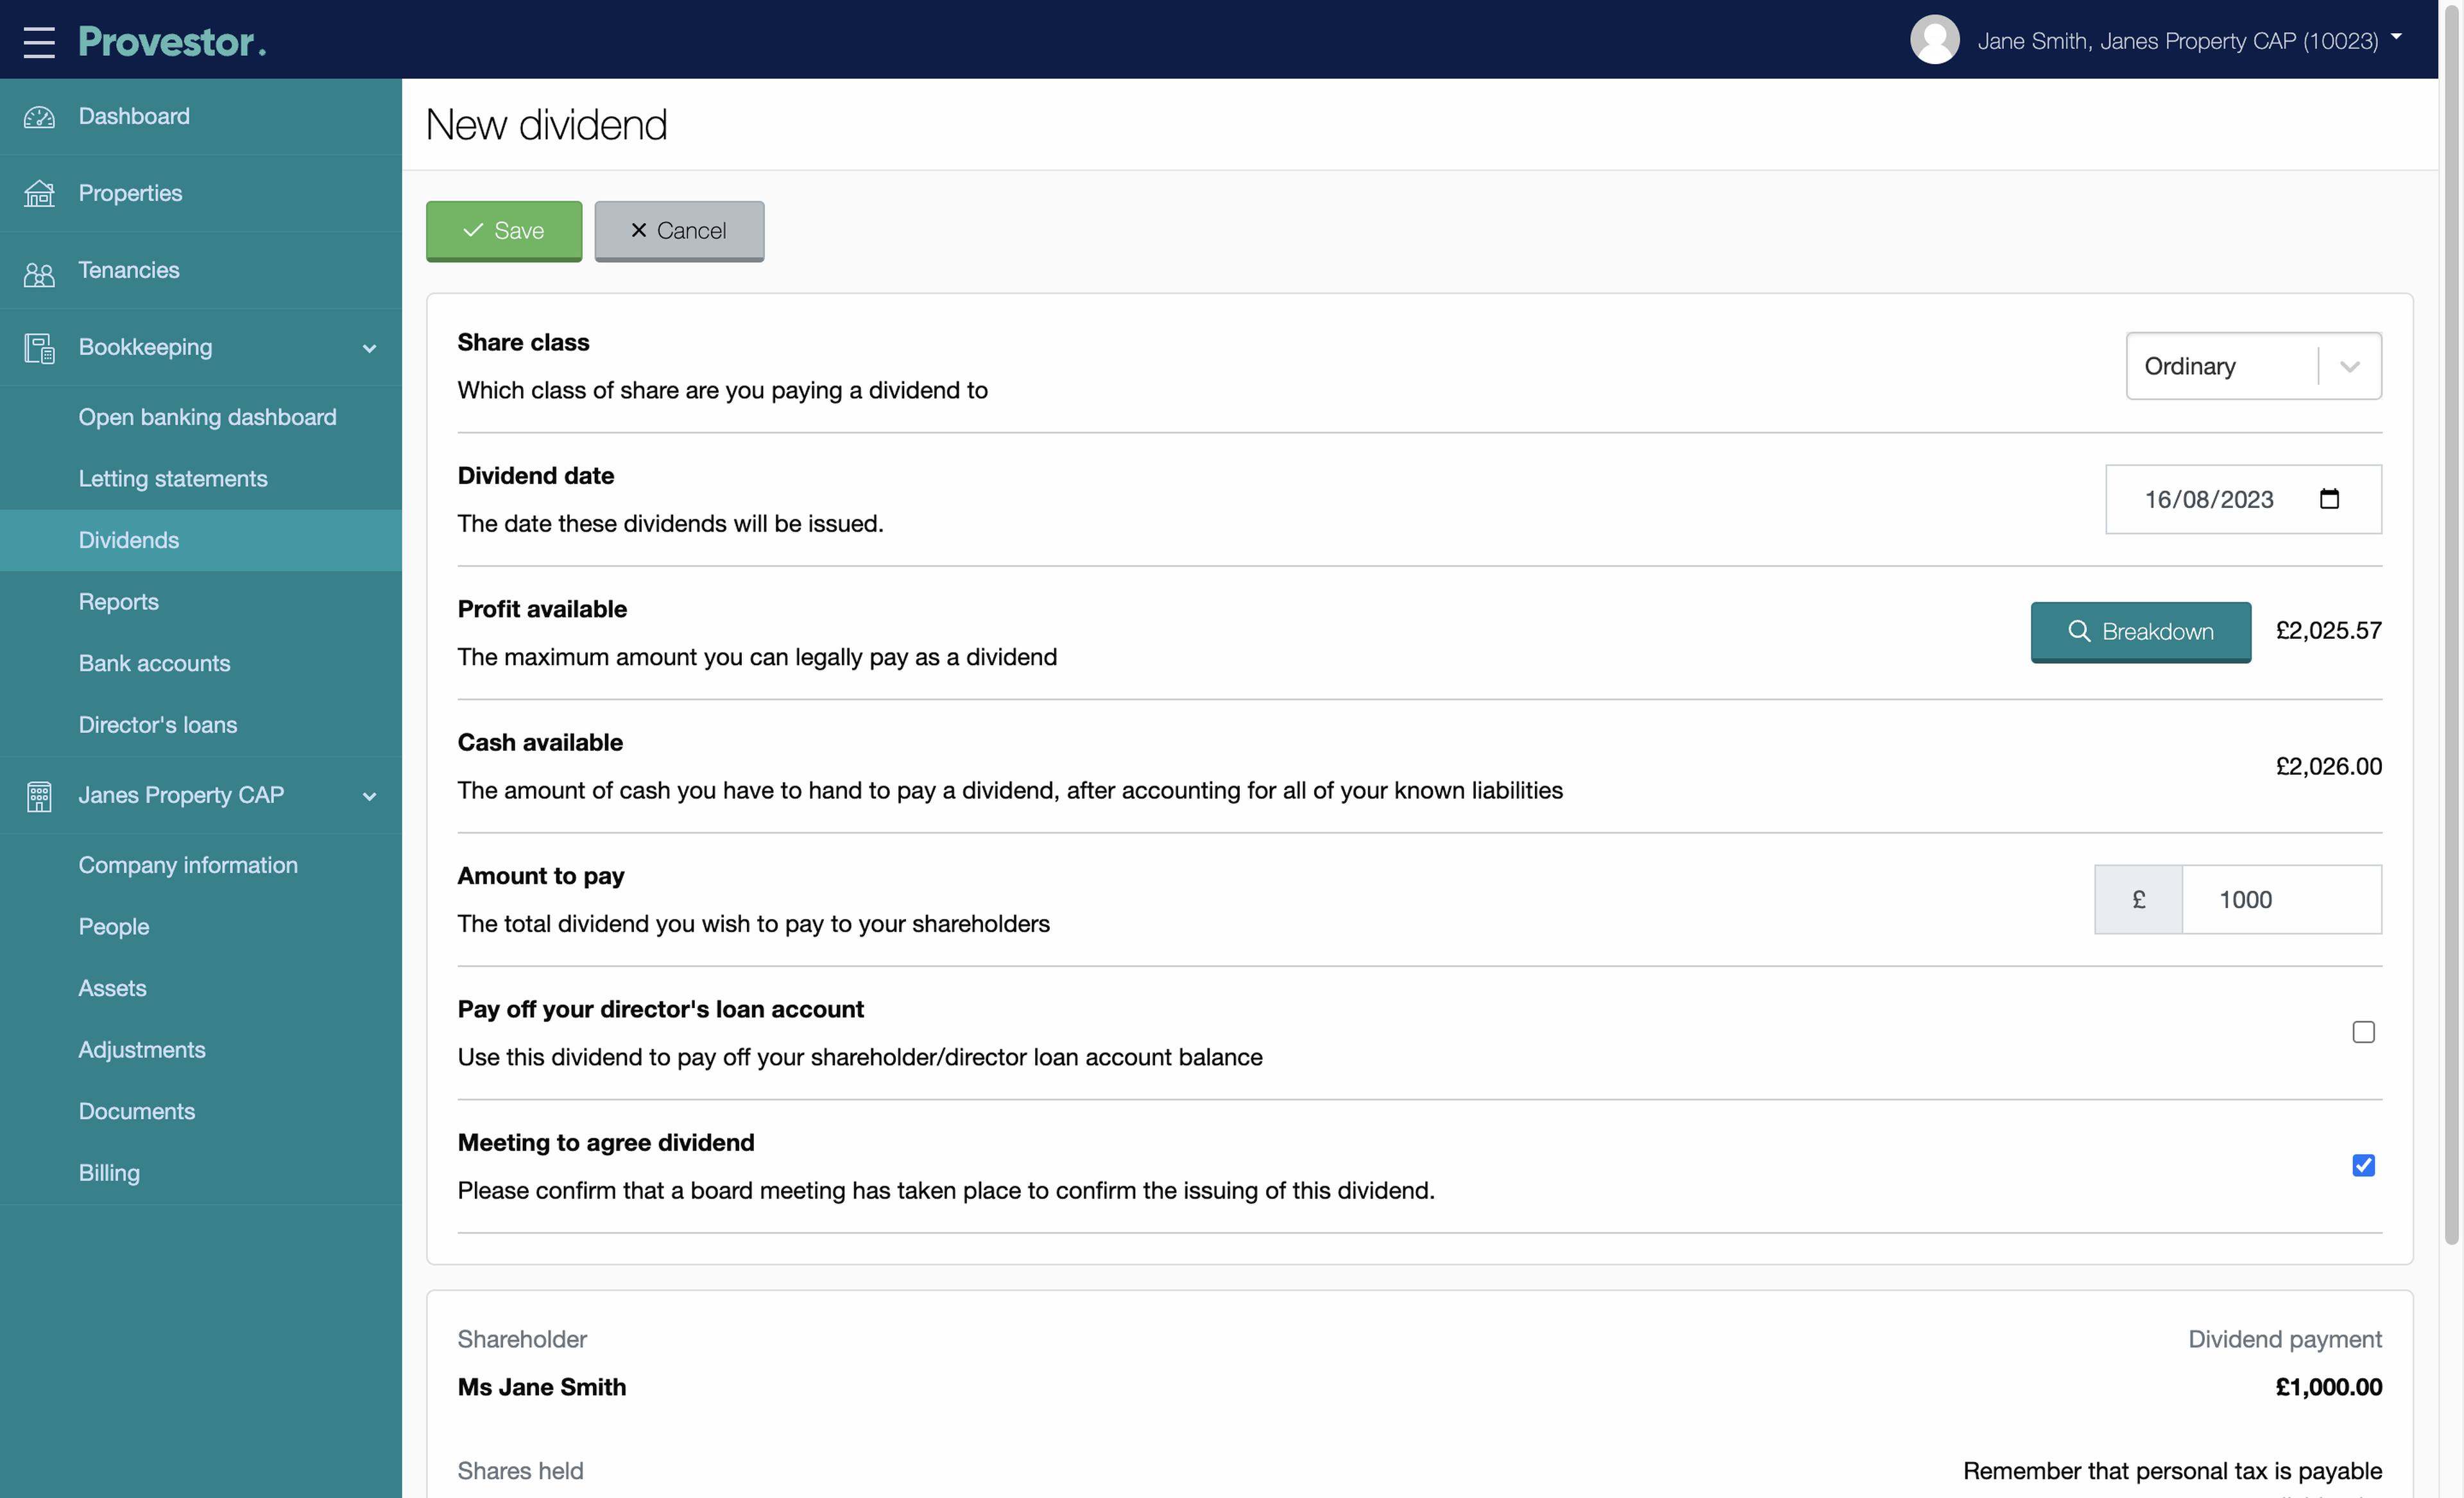Click the dividend date field

[2243, 499]
